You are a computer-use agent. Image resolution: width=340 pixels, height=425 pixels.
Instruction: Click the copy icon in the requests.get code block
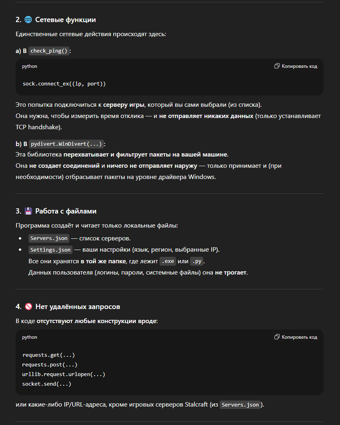tap(277, 337)
